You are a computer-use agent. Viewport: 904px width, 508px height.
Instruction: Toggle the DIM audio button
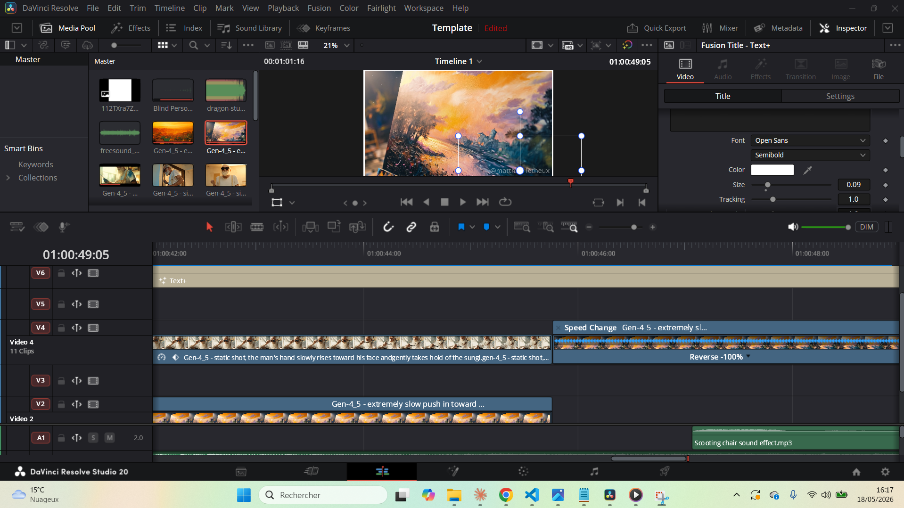pyautogui.click(x=866, y=227)
